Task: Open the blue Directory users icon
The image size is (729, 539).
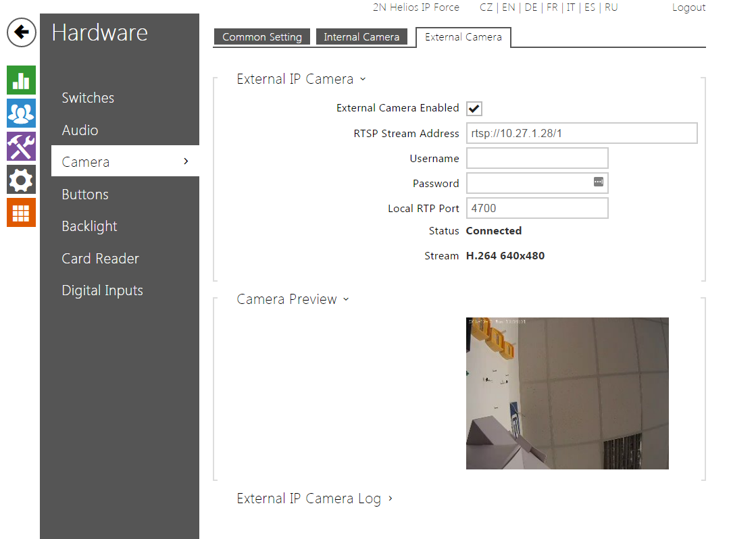Action: coord(21,113)
